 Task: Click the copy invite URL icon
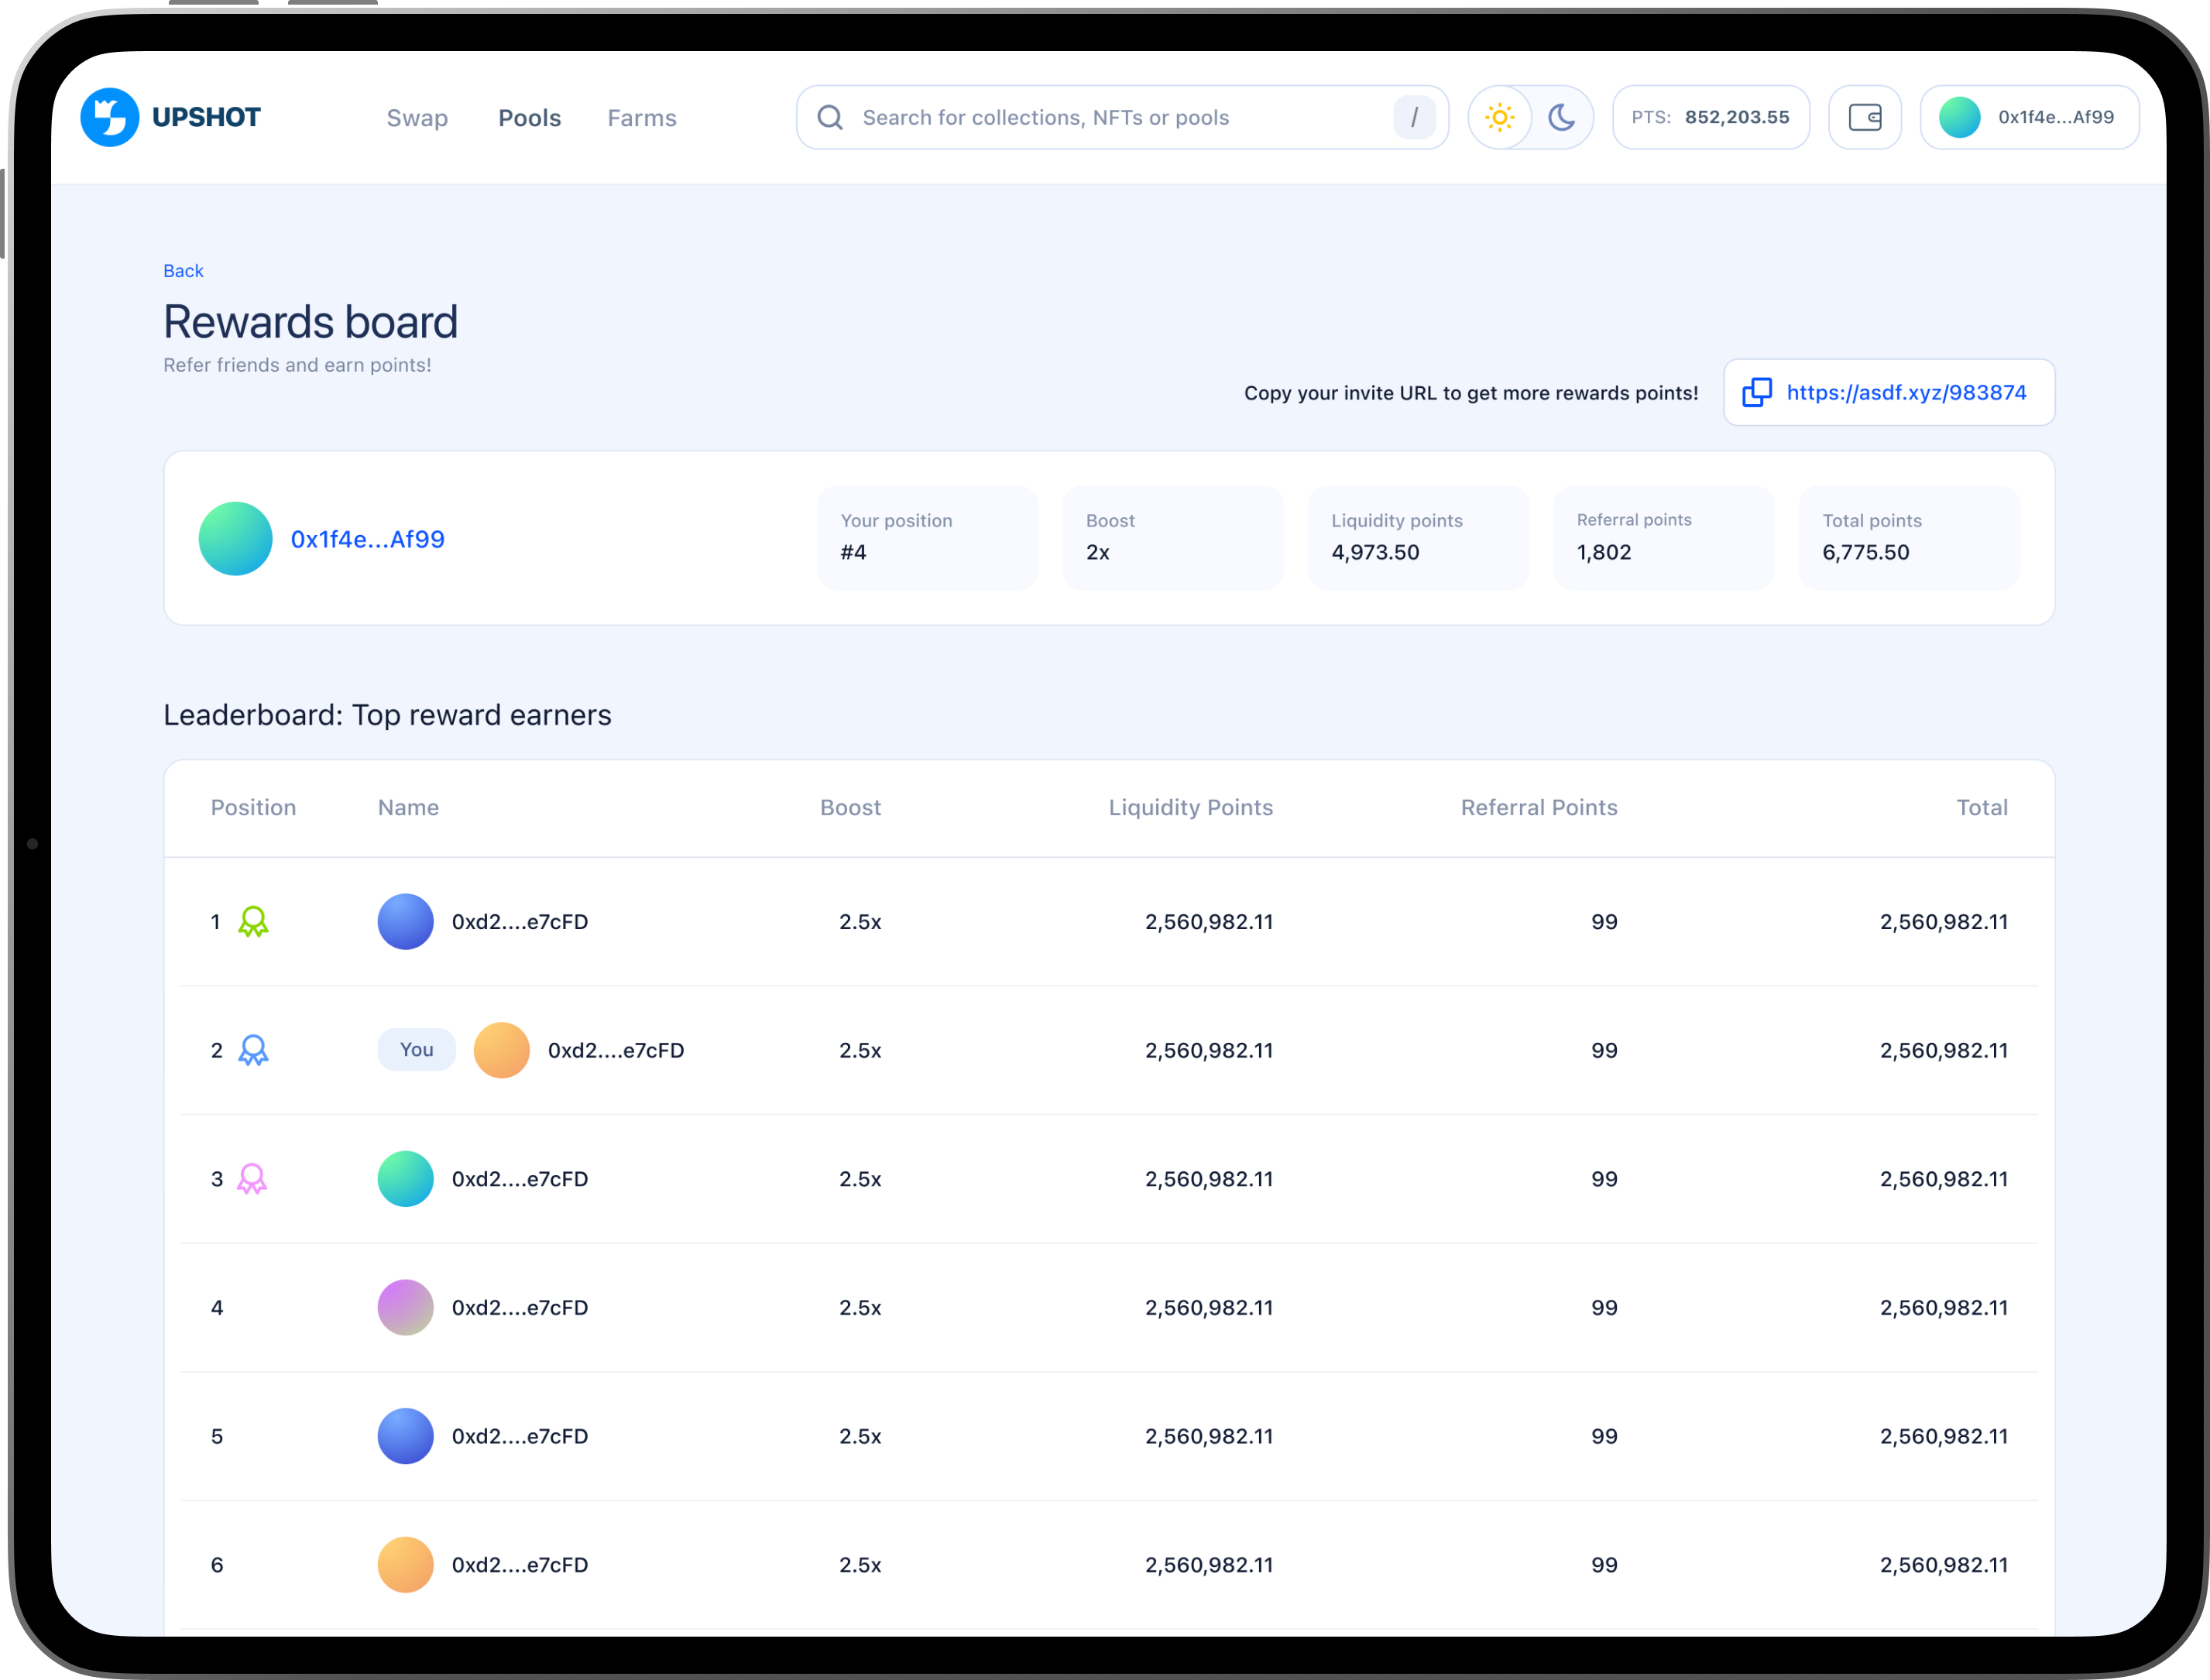point(1756,393)
